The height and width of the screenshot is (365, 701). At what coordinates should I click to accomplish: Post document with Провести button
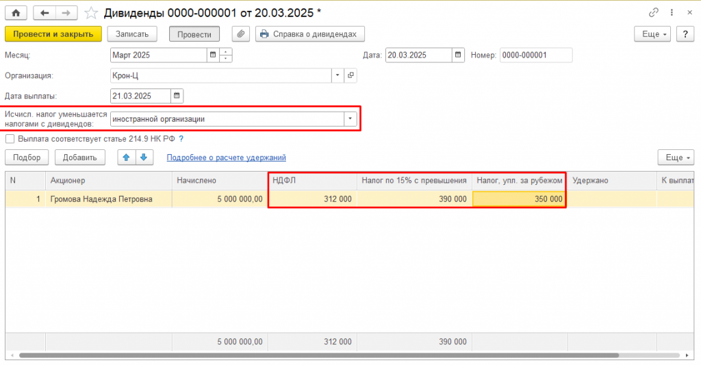(x=194, y=34)
